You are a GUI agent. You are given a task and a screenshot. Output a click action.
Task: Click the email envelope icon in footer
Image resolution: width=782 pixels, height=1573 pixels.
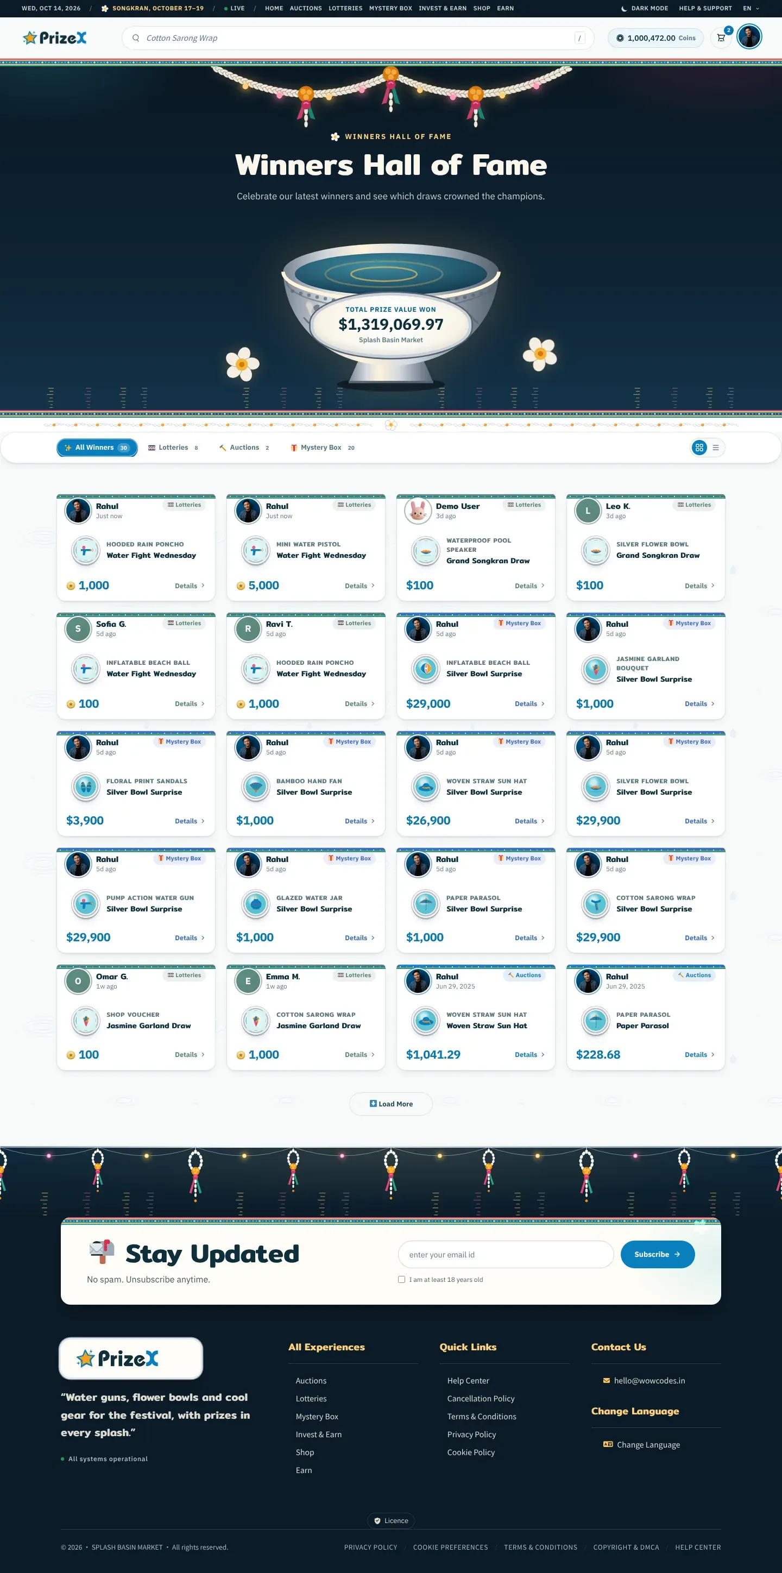click(x=606, y=1380)
